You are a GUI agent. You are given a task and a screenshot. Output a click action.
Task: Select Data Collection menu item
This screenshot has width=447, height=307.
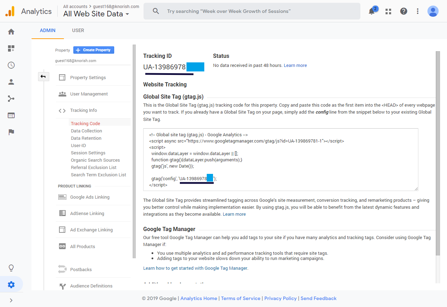click(x=86, y=131)
